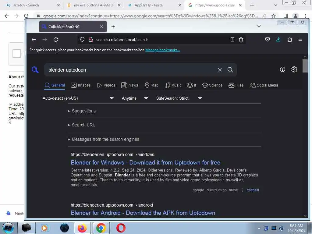Open the Anytime time range dropdown

click(135, 98)
